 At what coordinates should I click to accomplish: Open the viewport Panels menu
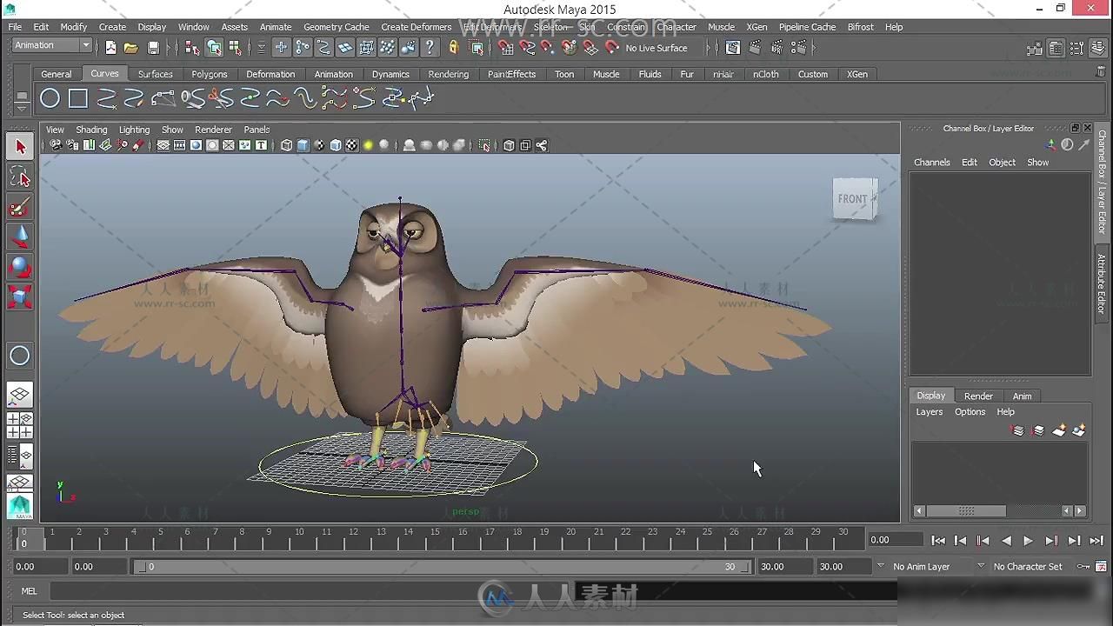pos(257,130)
